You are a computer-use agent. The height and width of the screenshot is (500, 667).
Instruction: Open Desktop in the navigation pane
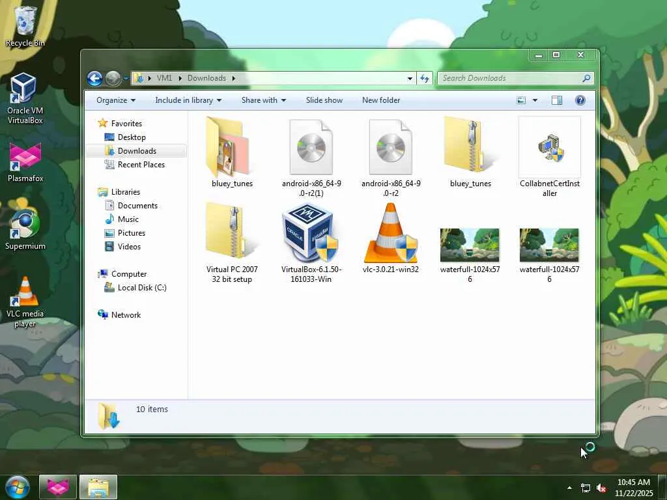click(132, 137)
